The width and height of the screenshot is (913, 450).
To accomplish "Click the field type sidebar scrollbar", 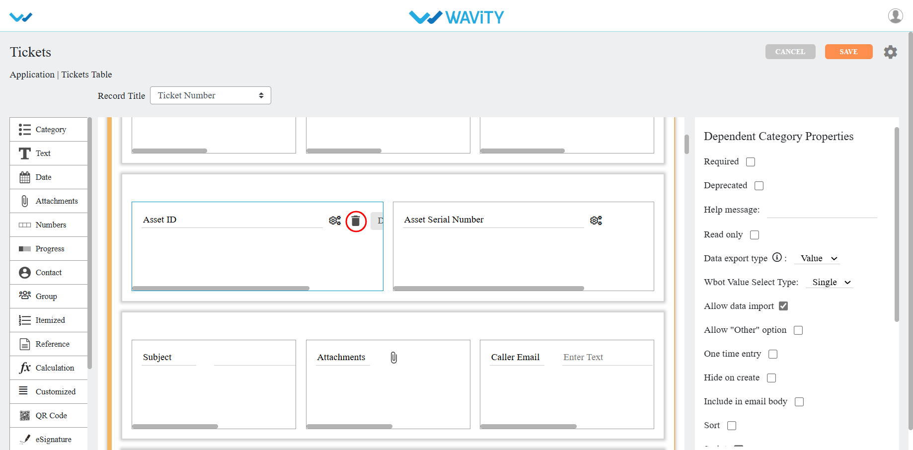I will pos(90,243).
